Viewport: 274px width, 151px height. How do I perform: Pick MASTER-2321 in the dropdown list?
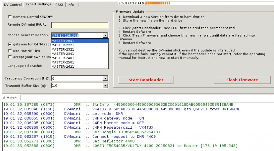[80, 49]
